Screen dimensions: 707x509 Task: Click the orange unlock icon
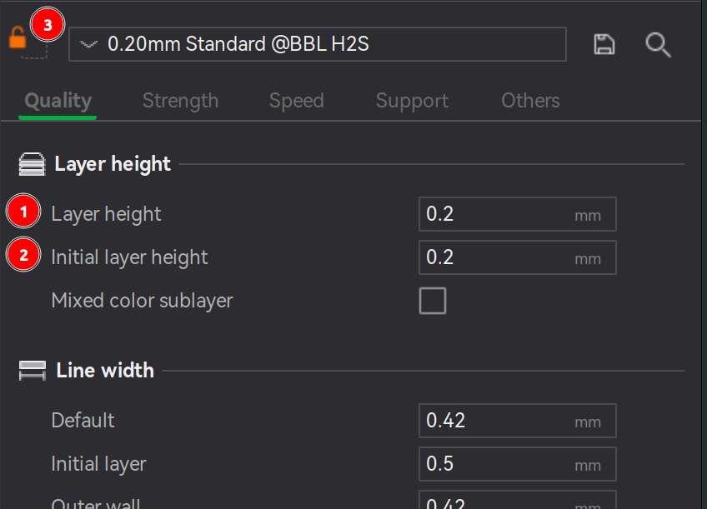click(x=18, y=37)
